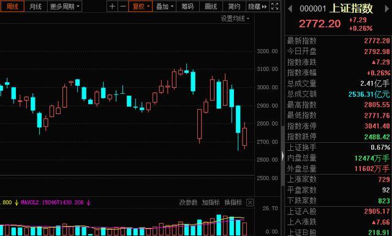Zoom in chart with plus button
Viewport: 392px width, 236px height.
pyautogui.click(x=112, y=7)
